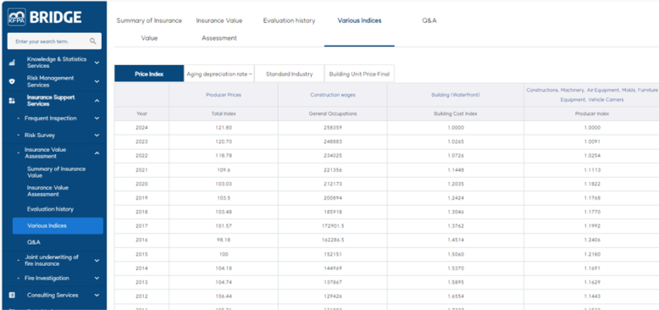This screenshot has width=659, height=310.
Task: Select the Standard Industry tab
Action: click(x=289, y=74)
